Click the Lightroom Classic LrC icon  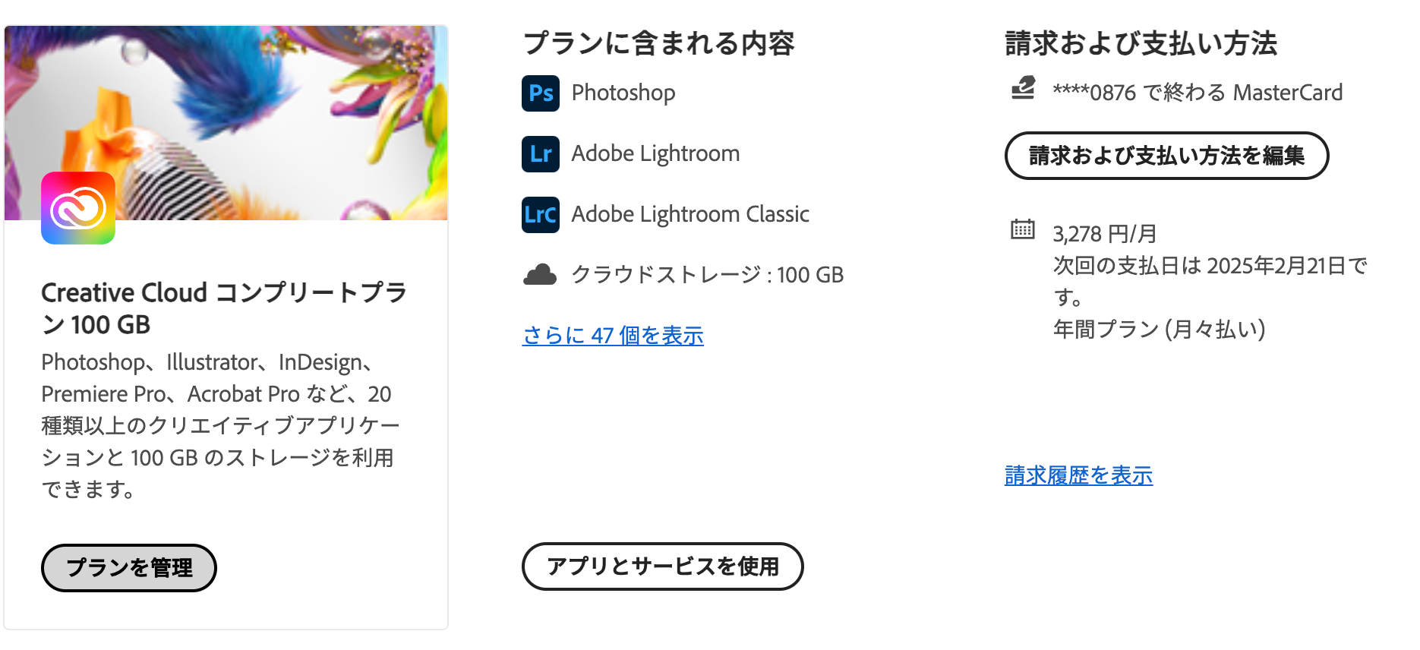541,215
